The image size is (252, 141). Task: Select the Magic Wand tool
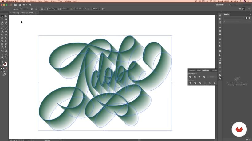click(x=2, y=19)
